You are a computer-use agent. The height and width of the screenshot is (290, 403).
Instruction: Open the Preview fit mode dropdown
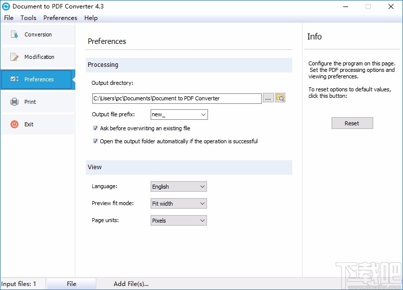[x=201, y=203]
